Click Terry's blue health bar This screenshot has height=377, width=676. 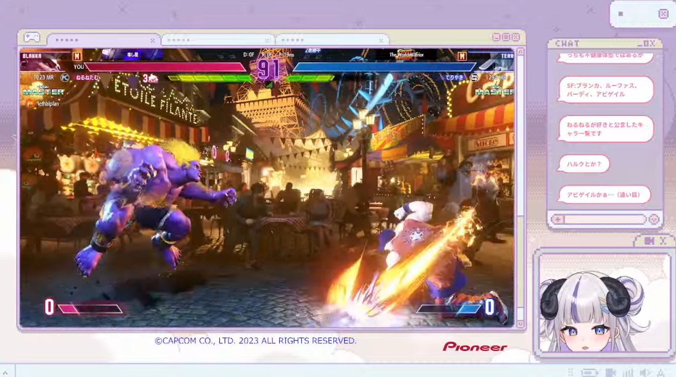click(x=384, y=67)
